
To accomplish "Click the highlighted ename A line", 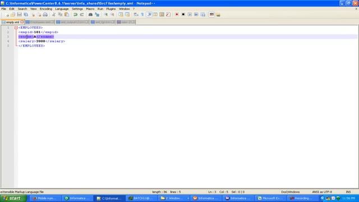I will coord(36,36).
